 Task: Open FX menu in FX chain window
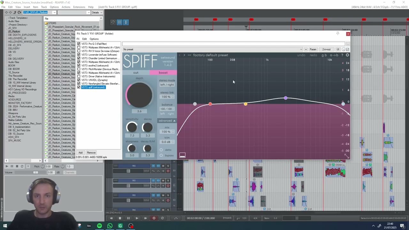pos(78,39)
